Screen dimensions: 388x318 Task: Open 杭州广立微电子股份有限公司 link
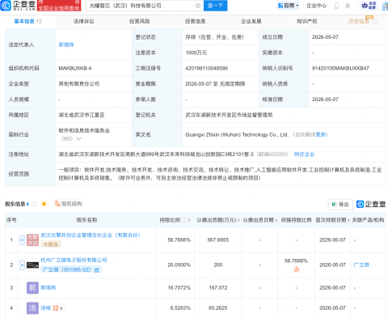(x=74, y=260)
